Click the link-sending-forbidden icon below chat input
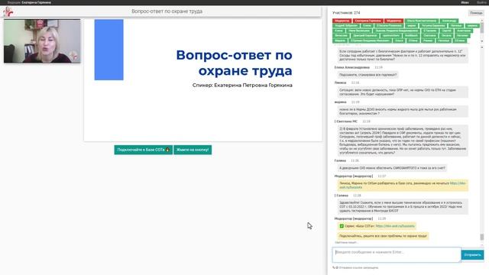 coord(335,267)
